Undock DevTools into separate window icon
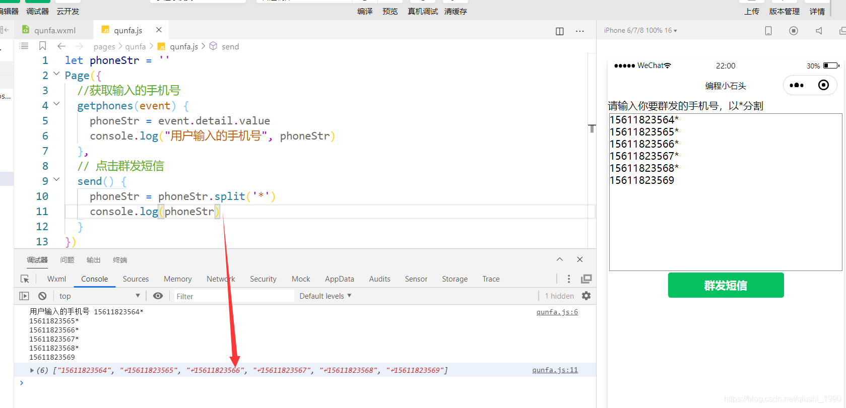The width and height of the screenshot is (846, 408). coord(586,279)
